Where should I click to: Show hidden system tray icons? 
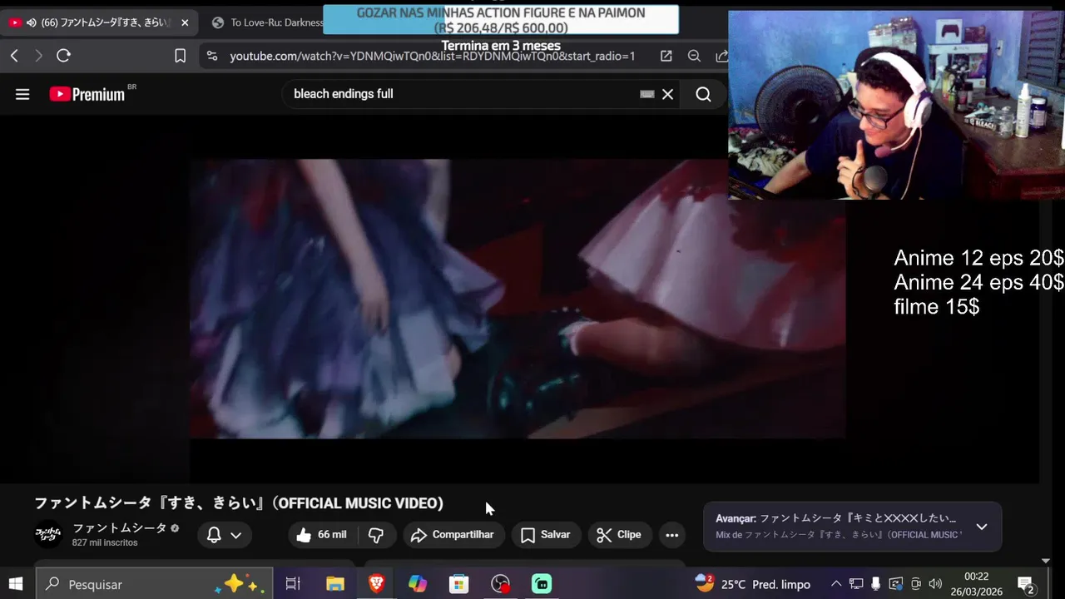(x=836, y=584)
